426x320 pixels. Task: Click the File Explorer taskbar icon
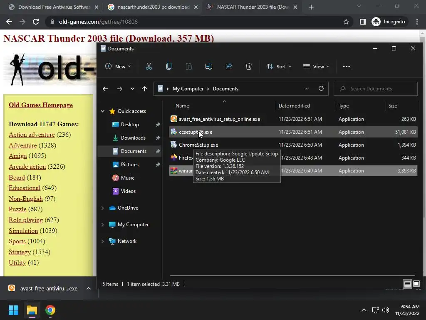coord(32,310)
